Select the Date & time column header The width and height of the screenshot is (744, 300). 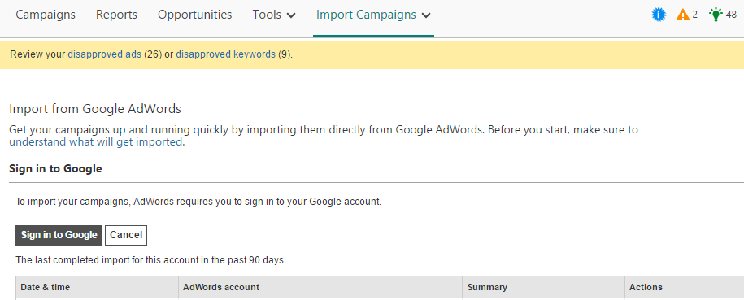[97, 287]
